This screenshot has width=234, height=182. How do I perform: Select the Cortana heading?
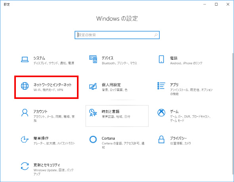pos(108,138)
